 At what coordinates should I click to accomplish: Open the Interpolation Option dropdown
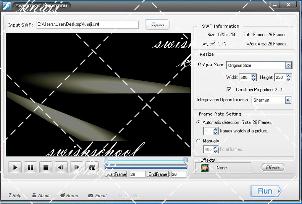[288, 100]
